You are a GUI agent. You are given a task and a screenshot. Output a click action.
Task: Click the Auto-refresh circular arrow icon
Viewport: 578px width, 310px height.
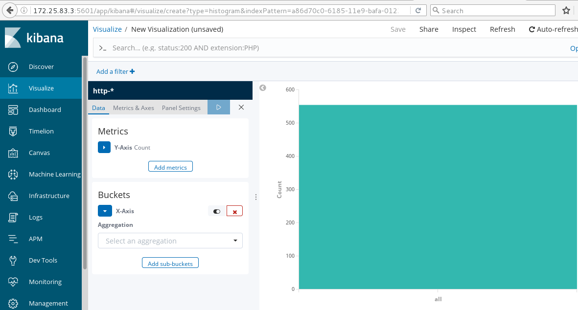[532, 29]
